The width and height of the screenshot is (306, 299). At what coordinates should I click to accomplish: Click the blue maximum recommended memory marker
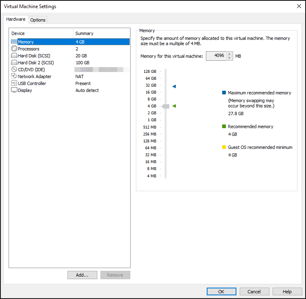click(174, 86)
